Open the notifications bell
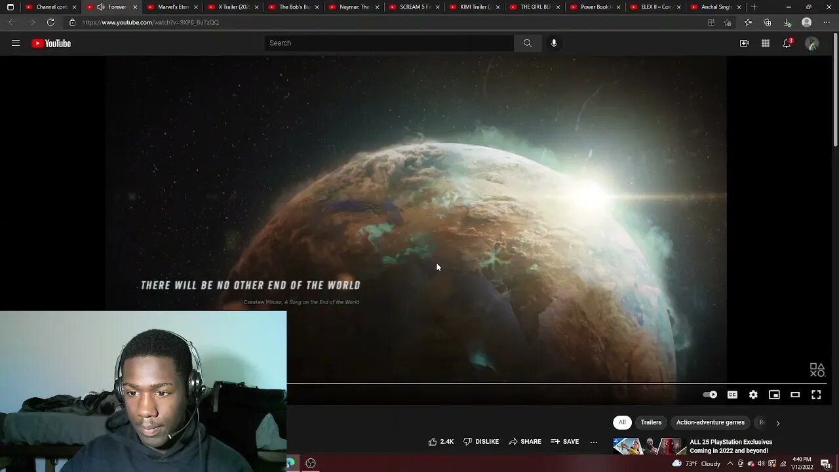The image size is (839, 472). pyautogui.click(x=787, y=43)
